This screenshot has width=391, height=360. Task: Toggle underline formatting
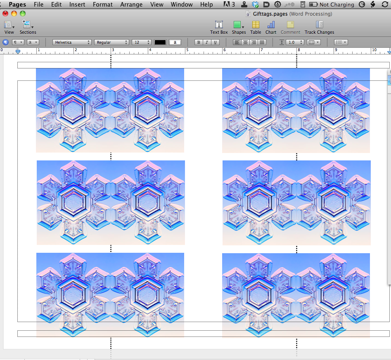pyautogui.click(x=215, y=42)
